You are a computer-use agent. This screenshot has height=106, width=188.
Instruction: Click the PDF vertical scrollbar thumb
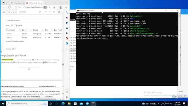coord(63,64)
